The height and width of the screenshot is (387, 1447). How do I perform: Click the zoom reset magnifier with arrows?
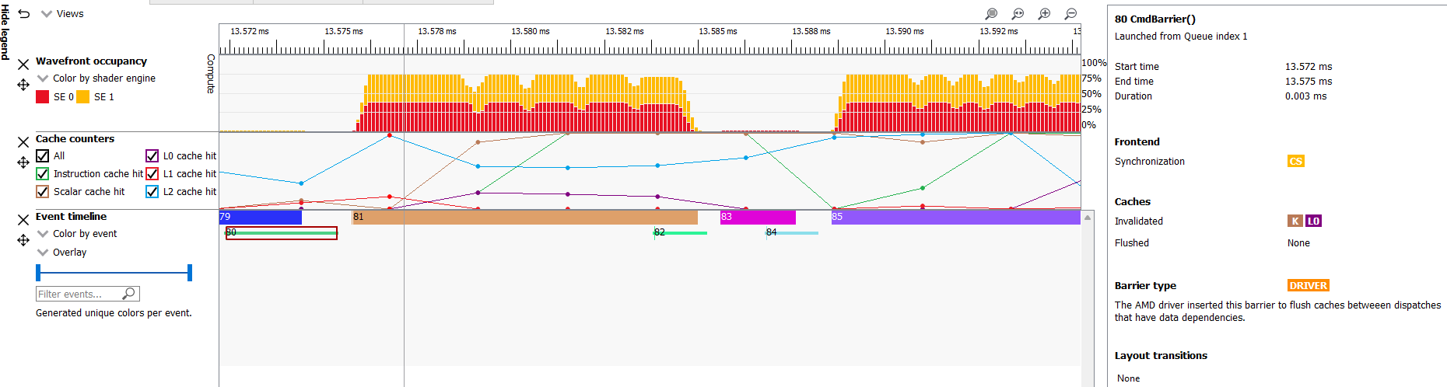coord(1018,14)
